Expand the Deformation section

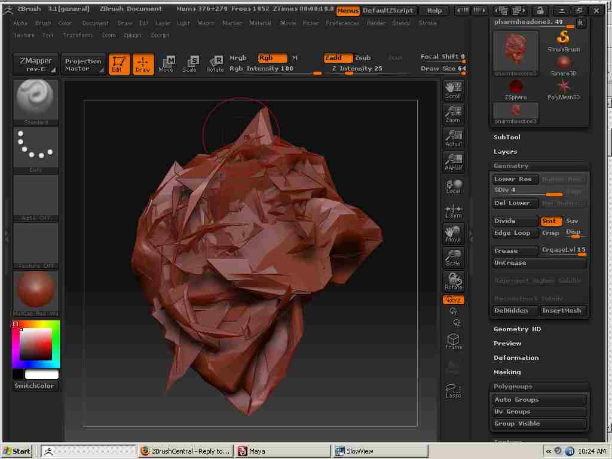516,358
